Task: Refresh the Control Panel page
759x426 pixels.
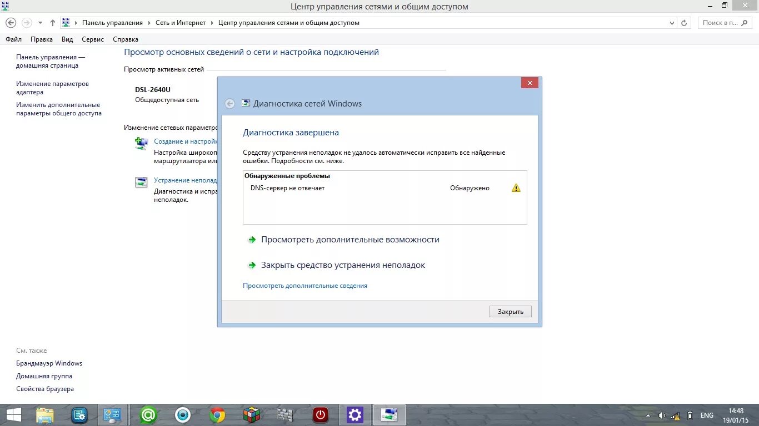Action: (684, 23)
